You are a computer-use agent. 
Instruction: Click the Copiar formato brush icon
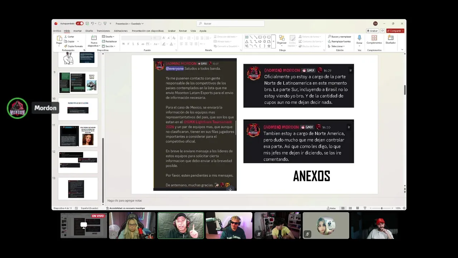click(x=66, y=46)
